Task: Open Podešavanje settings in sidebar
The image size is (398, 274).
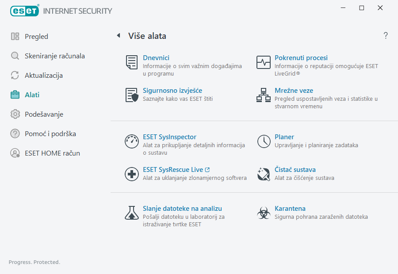Action: click(x=44, y=114)
